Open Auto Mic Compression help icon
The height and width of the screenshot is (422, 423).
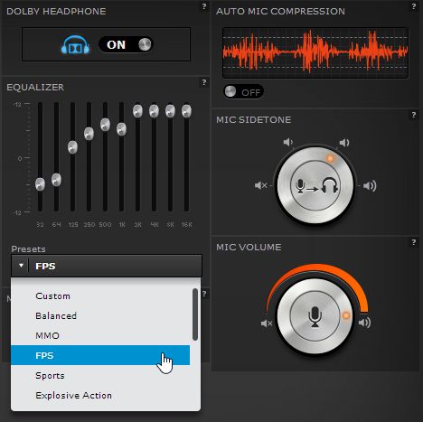414,6
